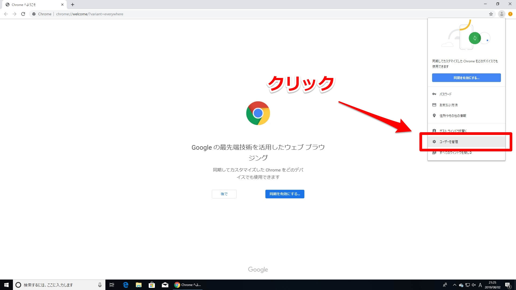Image resolution: width=516 pixels, height=290 pixels.
Task: Click the network icon in system tray
Action: [468, 285]
